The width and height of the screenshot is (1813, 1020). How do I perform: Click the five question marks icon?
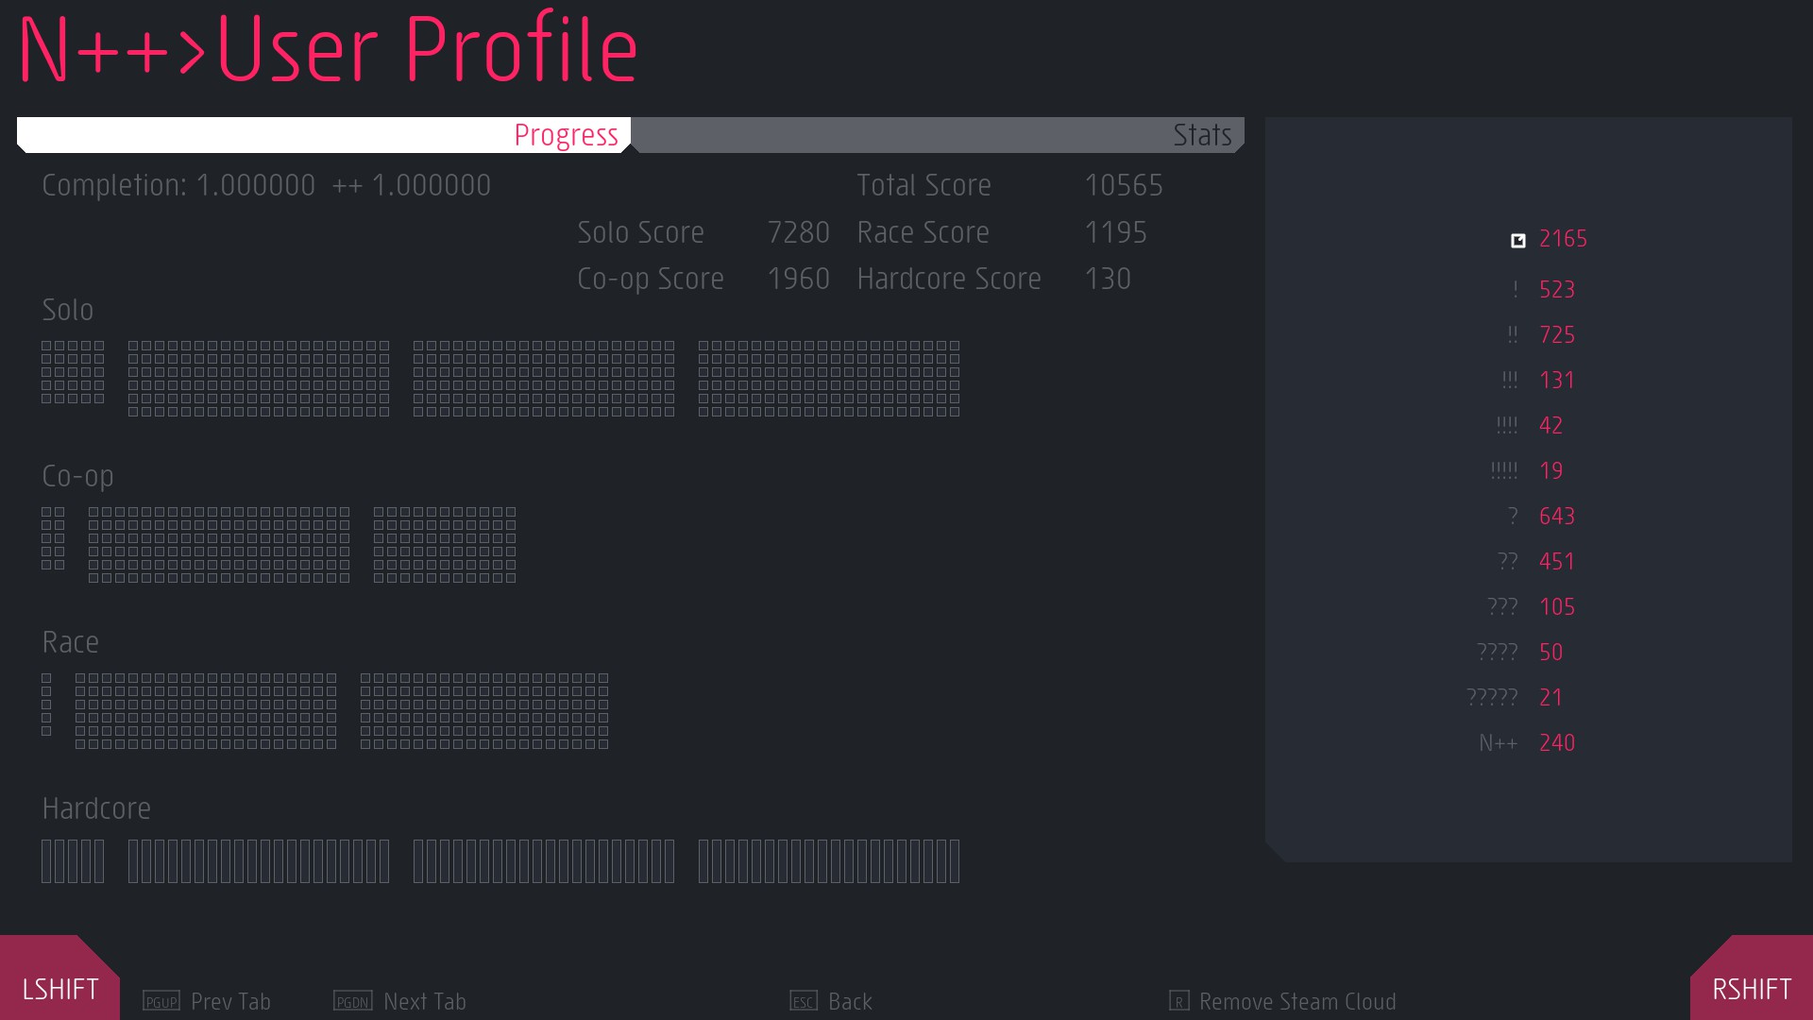1492,698
